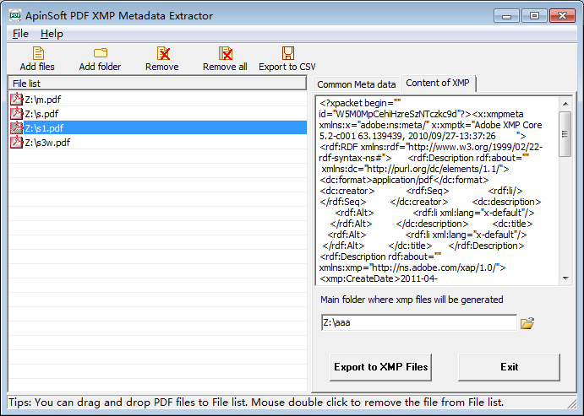Select Z:\s3w.pdf in file list
This screenshot has height=416, width=584.
pyautogui.click(x=158, y=143)
